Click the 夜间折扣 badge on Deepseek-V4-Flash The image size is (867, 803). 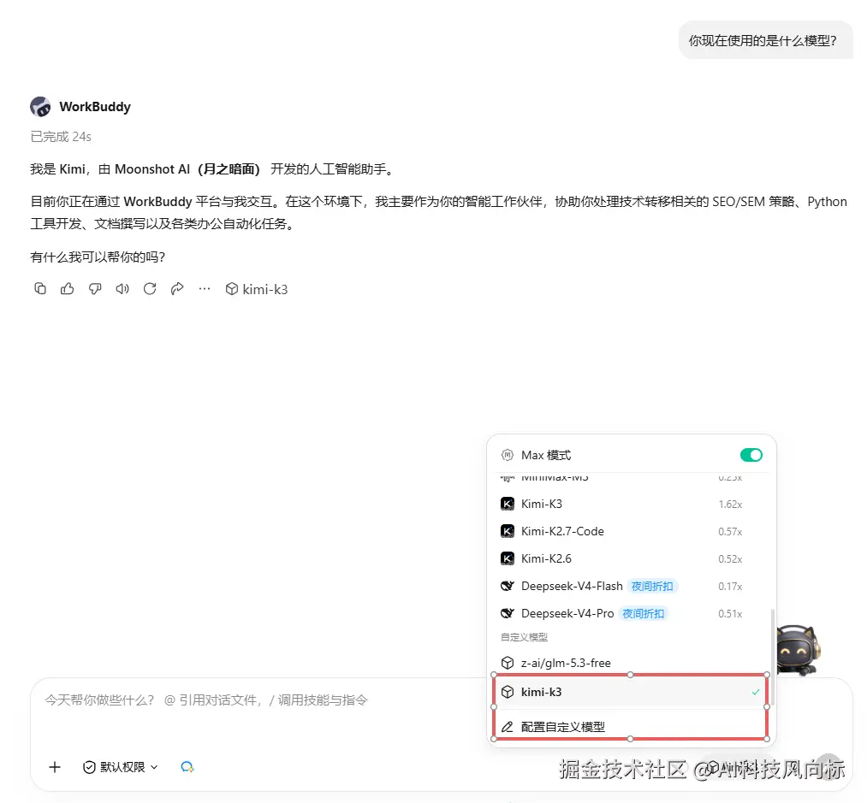pos(652,586)
